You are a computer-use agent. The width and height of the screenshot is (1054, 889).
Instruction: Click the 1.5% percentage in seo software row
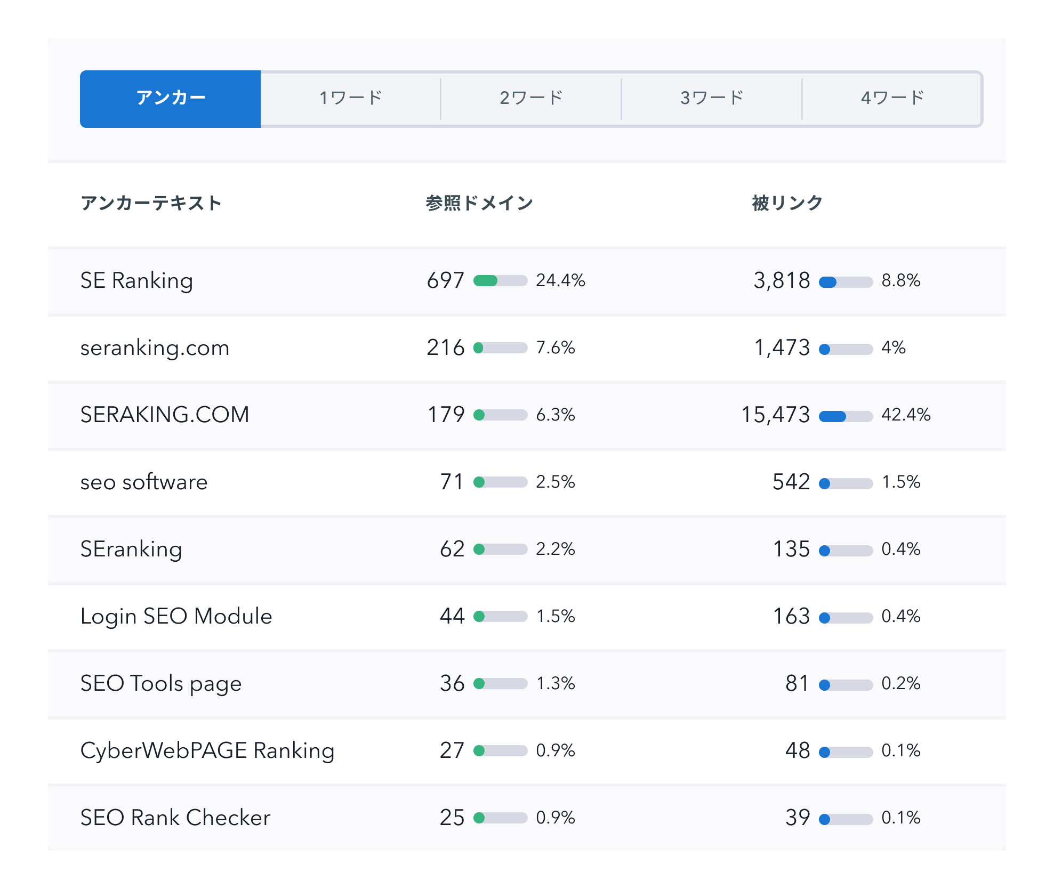tap(901, 482)
